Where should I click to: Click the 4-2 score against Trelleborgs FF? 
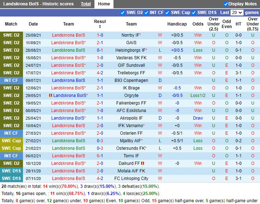coord(100,73)
